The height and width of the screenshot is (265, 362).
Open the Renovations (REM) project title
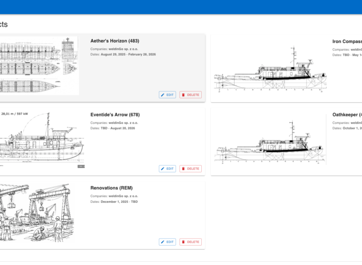point(111,188)
